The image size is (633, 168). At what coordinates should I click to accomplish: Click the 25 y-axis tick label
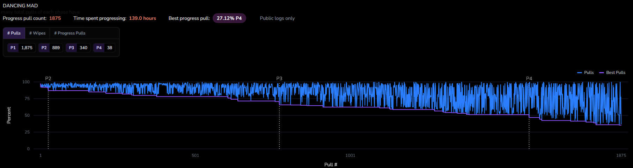click(27, 132)
